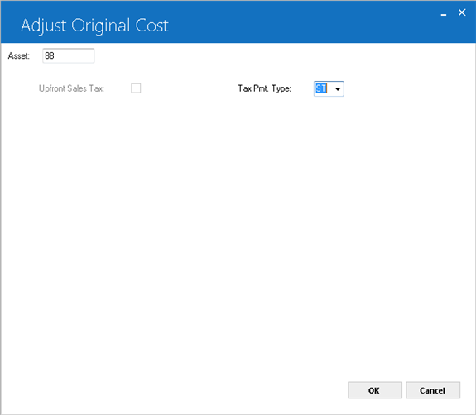The height and width of the screenshot is (415, 476).
Task: Click Cancel next to OK
Action: coord(433,390)
